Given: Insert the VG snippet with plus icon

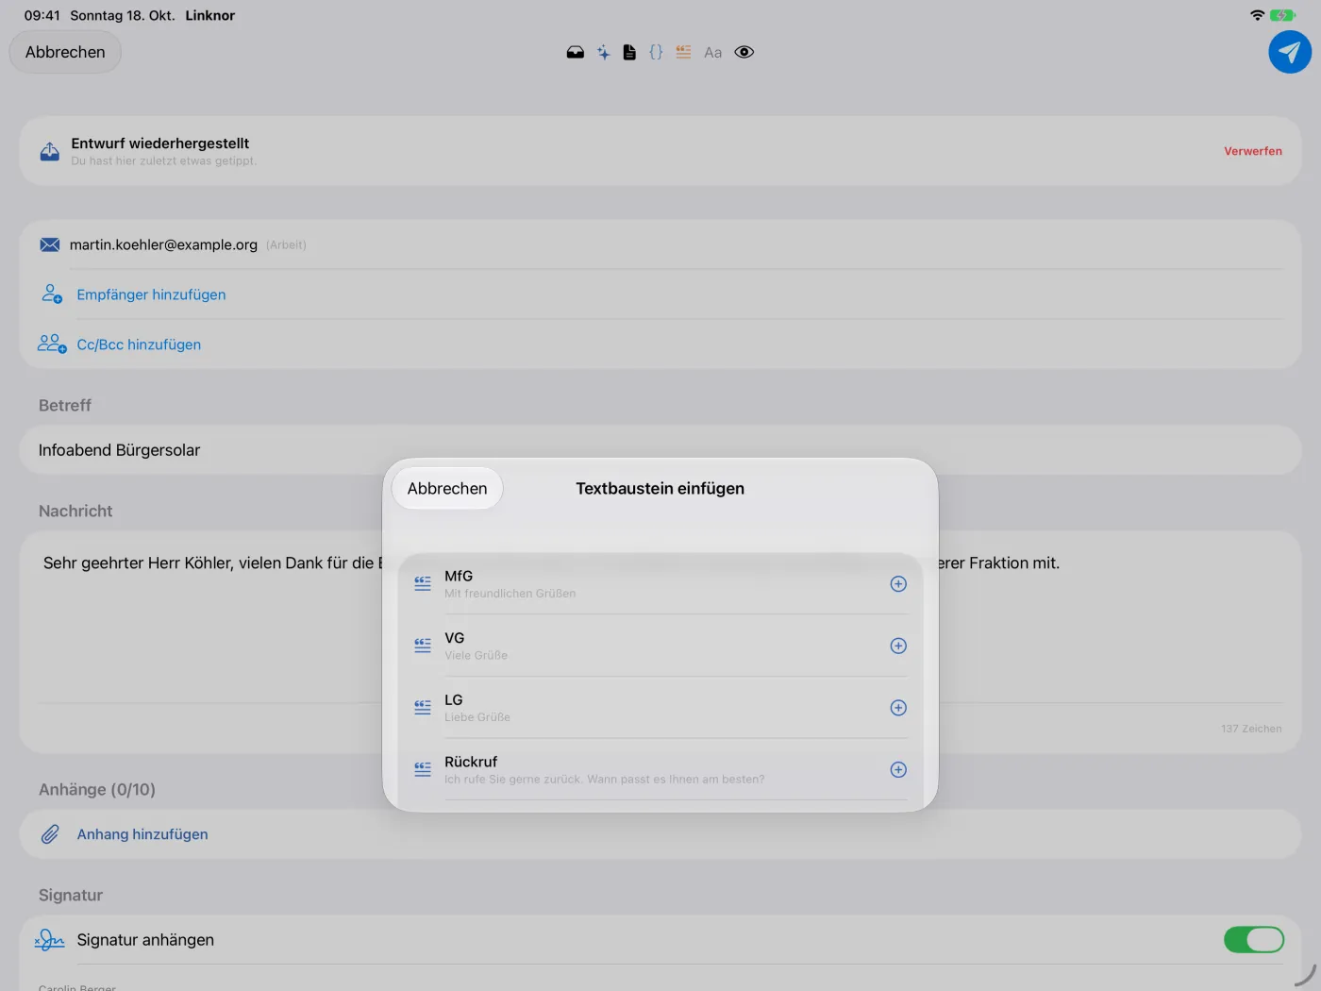Looking at the screenshot, I should click(898, 646).
